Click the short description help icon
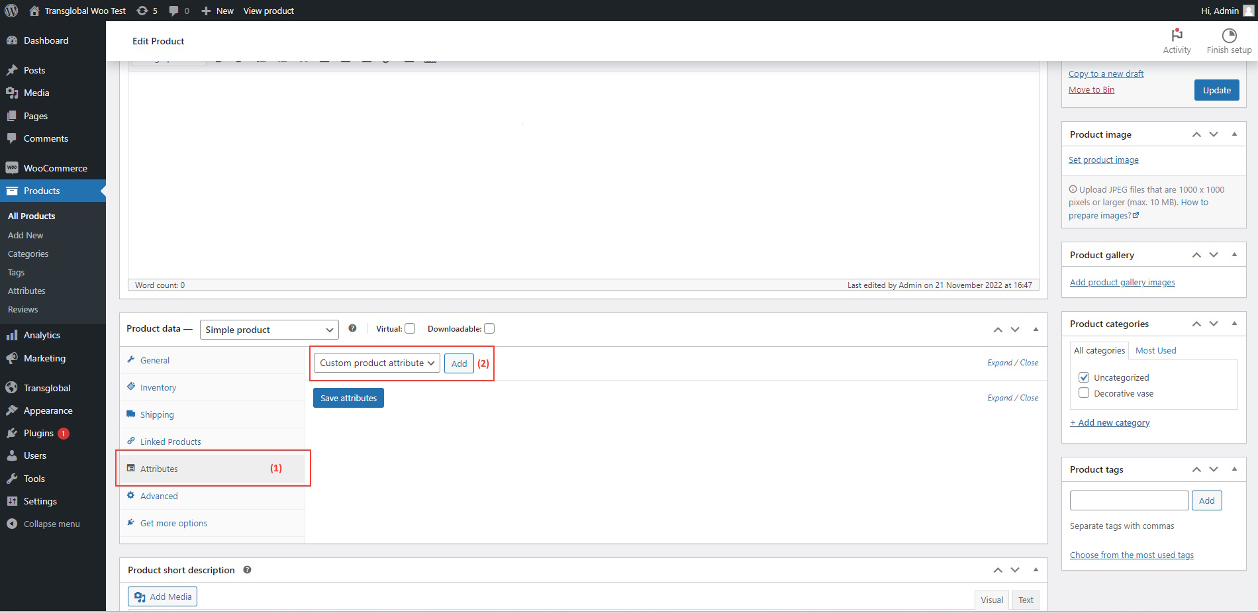Screen dimensions: 1258x613 tap(247, 570)
